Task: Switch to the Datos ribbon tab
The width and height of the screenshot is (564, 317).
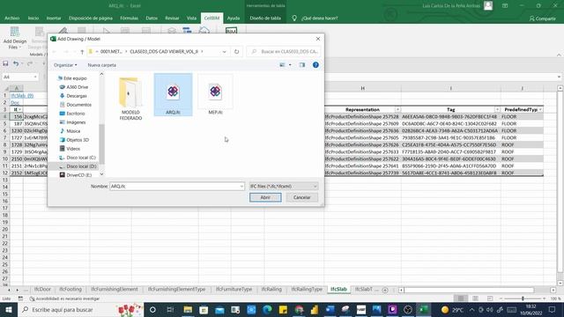Action: point(152,18)
